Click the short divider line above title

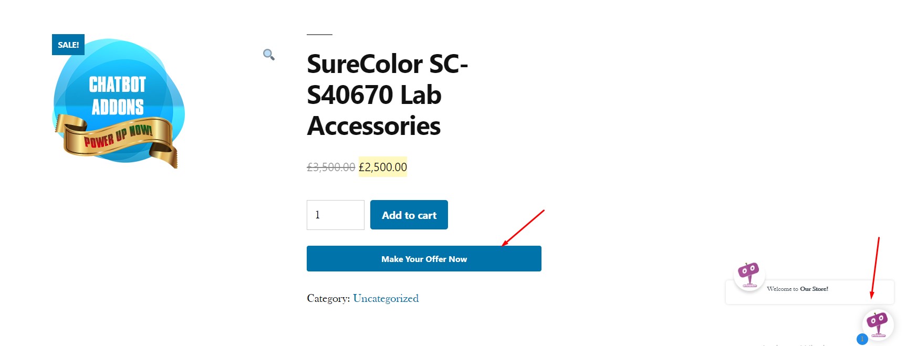319,35
